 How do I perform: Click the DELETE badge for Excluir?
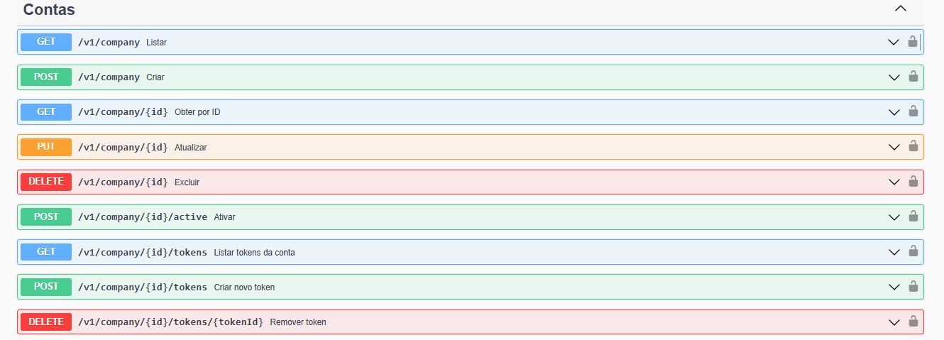point(46,182)
